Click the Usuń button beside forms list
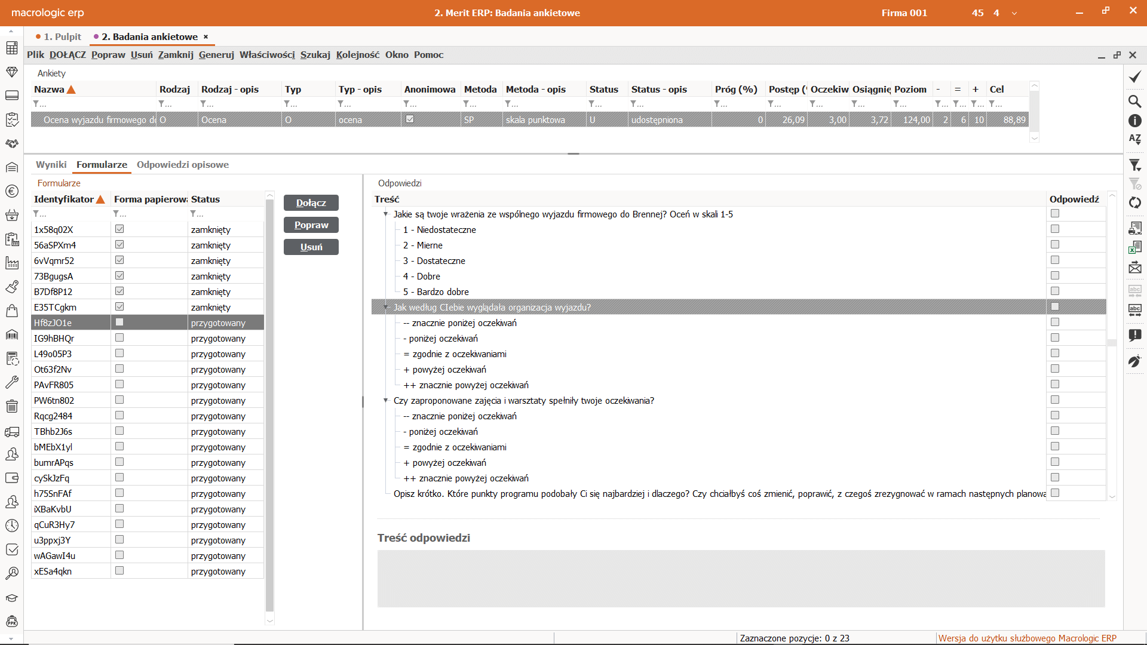Viewport: 1147px width, 645px height. pyautogui.click(x=311, y=247)
